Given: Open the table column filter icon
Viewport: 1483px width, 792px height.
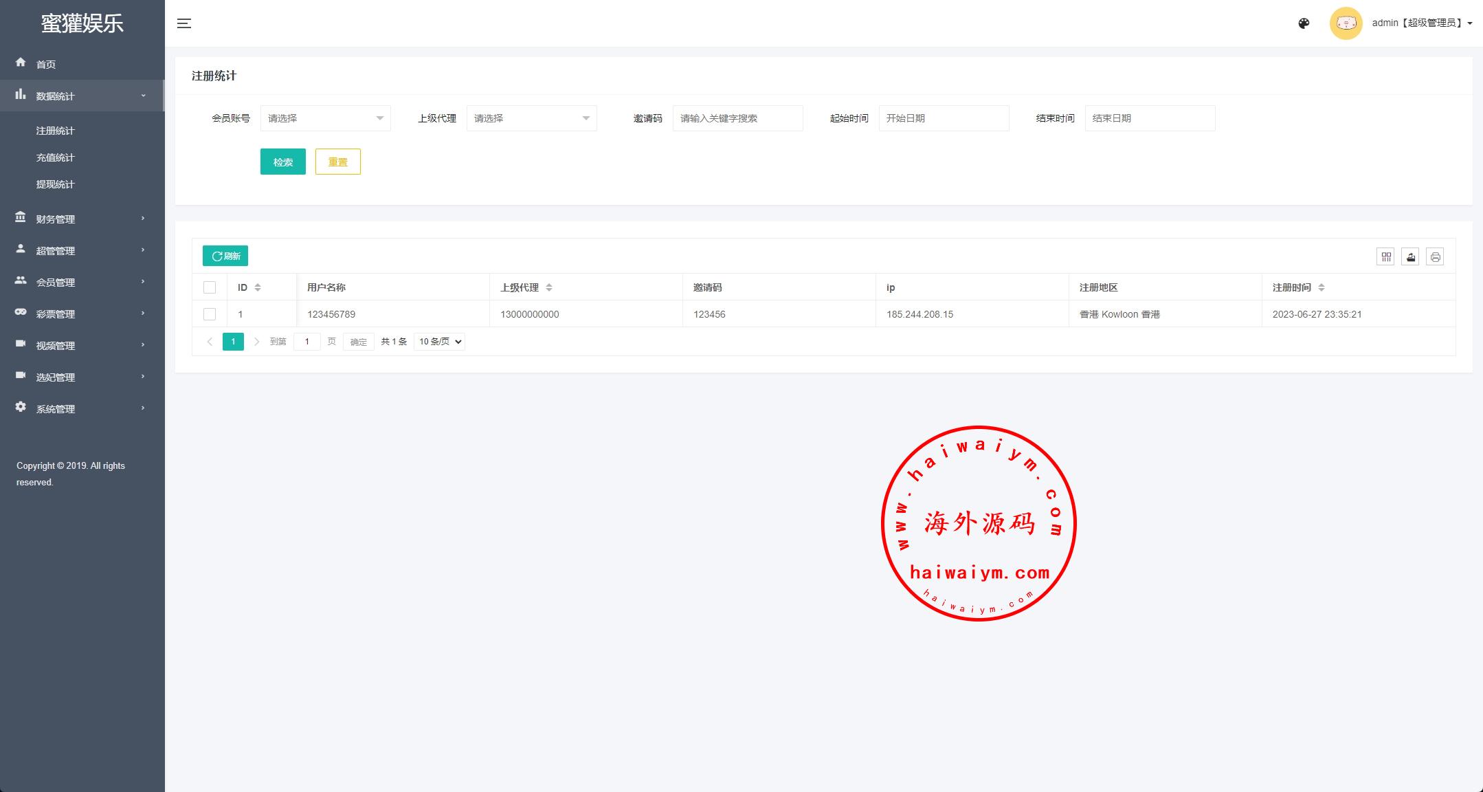Looking at the screenshot, I should 1385,257.
